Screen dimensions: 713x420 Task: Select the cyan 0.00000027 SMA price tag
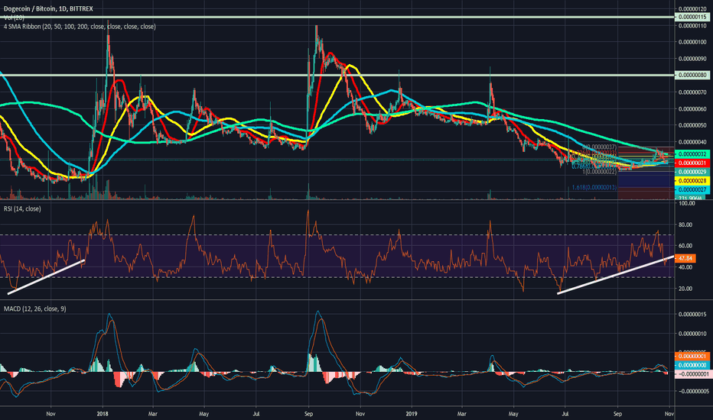click(x=693, y=189)
